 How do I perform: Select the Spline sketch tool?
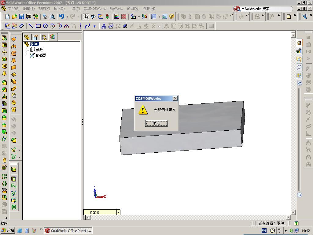pyautogui.click(x=87, y=26)
